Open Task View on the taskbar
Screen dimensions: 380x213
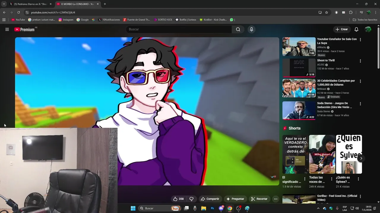(x=186, y=208)
